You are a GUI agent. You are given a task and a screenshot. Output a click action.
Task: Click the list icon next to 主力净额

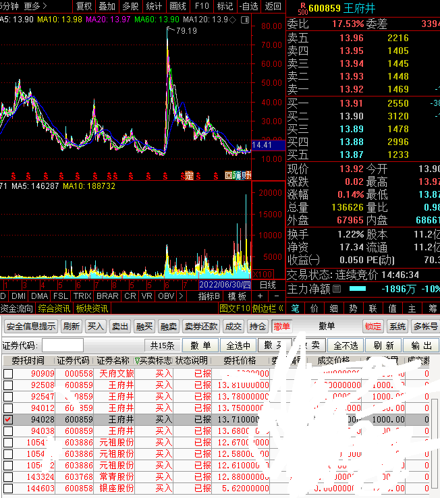(337, 289)
